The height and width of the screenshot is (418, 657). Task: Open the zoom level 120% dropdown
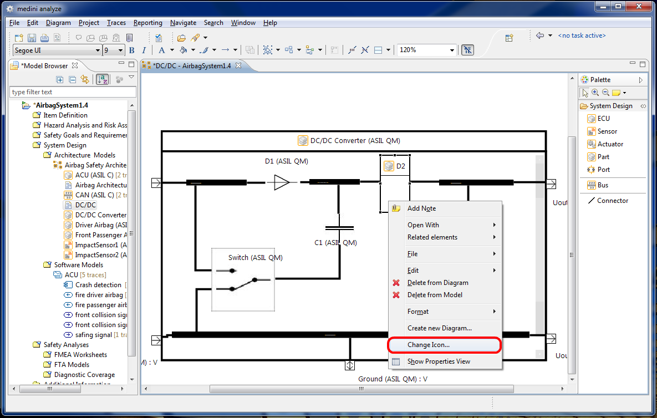(452, 50)
